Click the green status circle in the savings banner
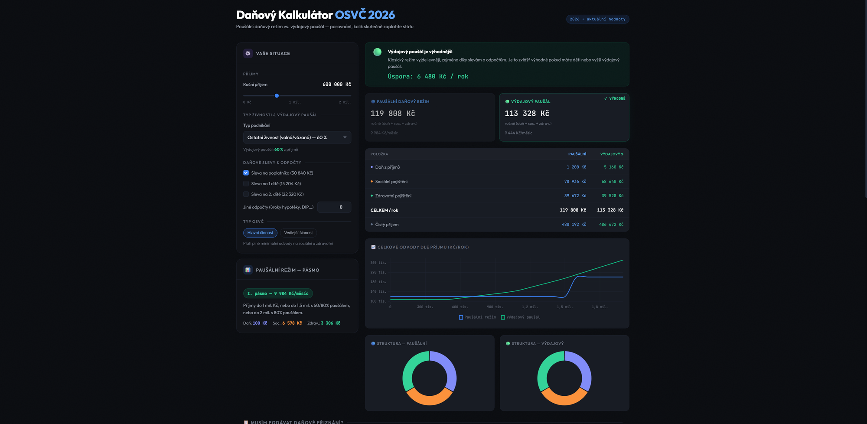Viewport: 867px width, 424px height. point(378,52)
